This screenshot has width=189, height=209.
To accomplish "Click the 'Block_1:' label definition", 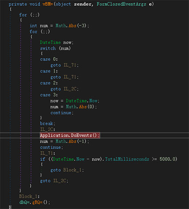I will click(29, 197).
